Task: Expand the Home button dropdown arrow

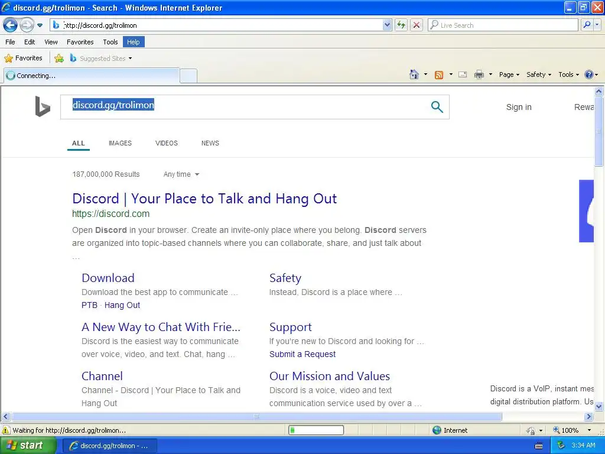Action: coord(425,74)
